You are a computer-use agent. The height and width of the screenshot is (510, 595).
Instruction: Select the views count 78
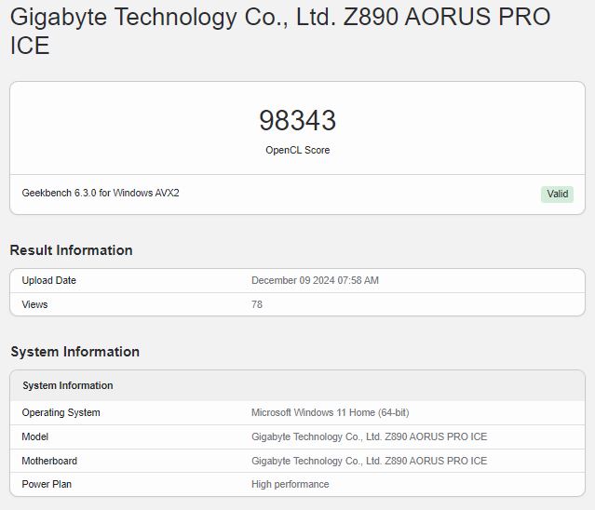point(257,304)
